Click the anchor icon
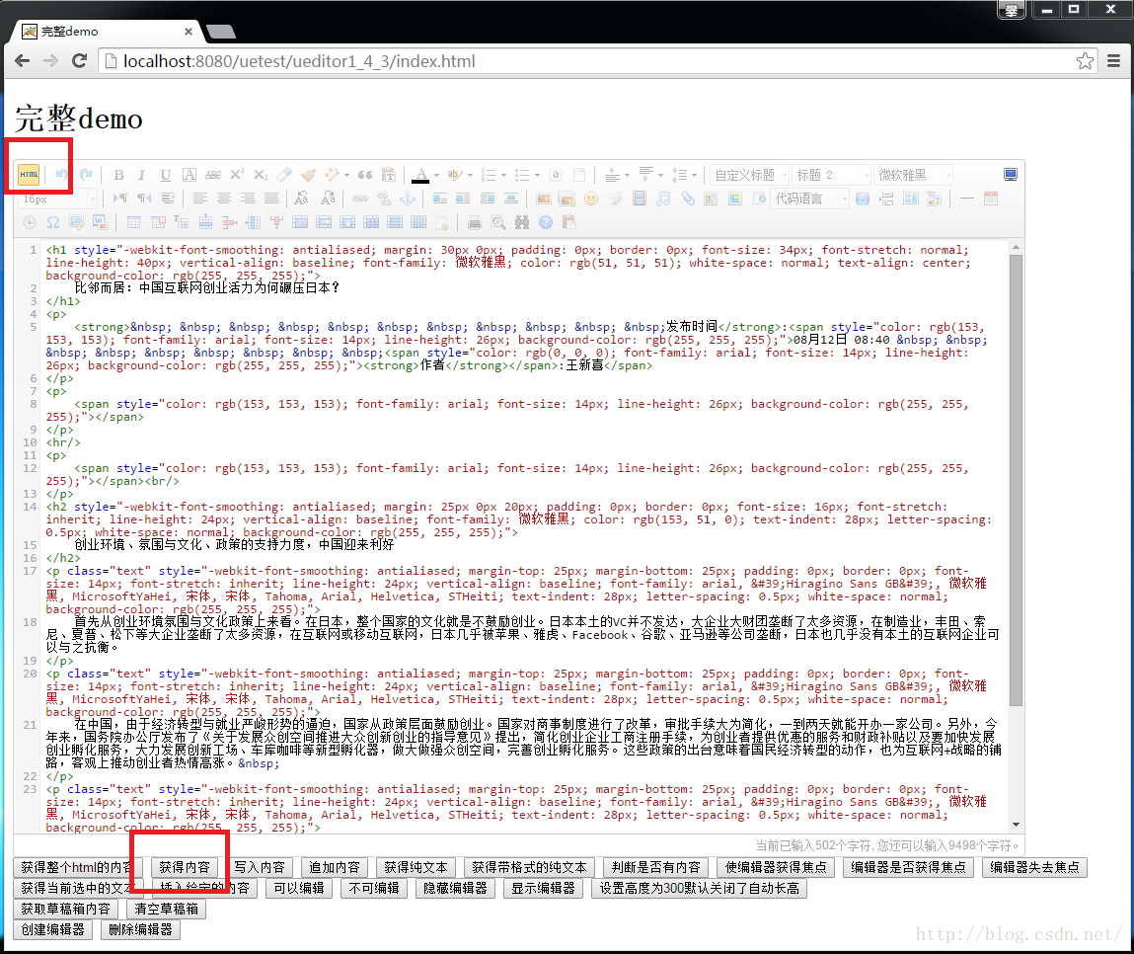 coord(408,198)
